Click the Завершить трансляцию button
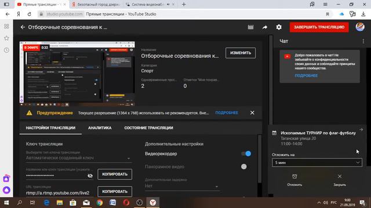Image resolution: width=371 pixels, height=208 pixels. click(319, 27)
